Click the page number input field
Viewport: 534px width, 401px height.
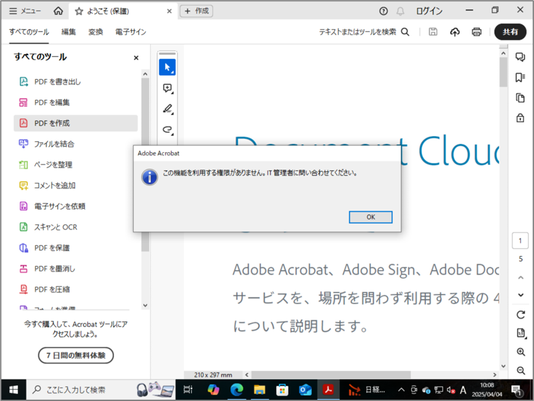coord(520,240)
